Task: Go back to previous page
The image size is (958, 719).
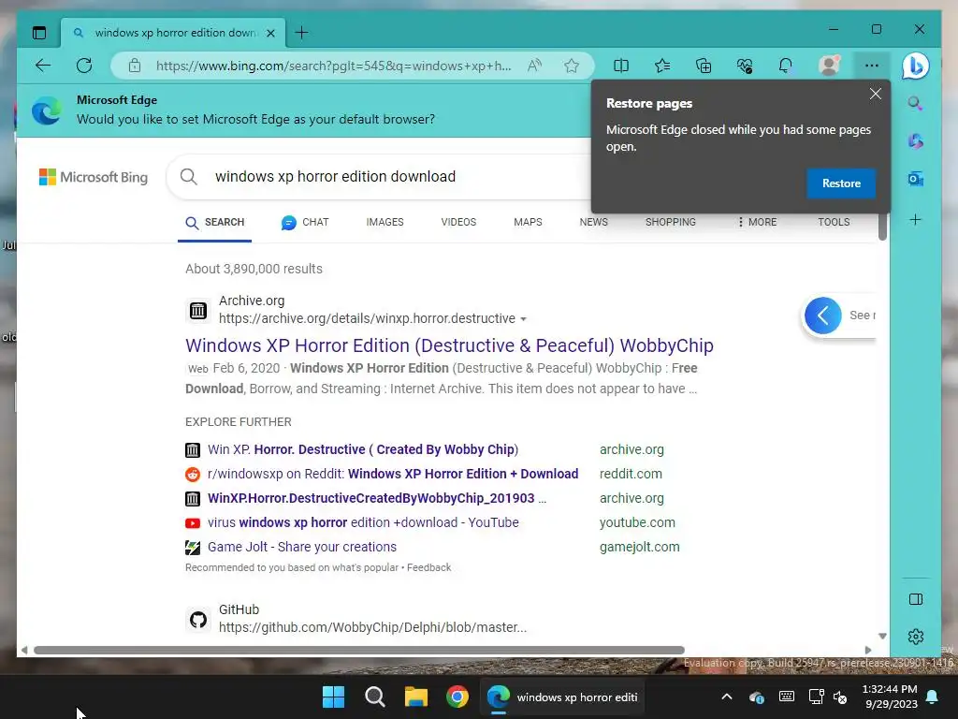Action: coord(43,66)
